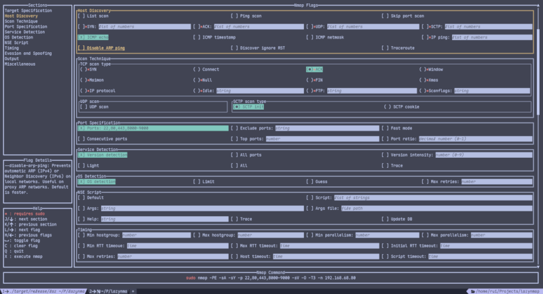
Task: Click the Max parallelism number input
Action: [502, 235]
